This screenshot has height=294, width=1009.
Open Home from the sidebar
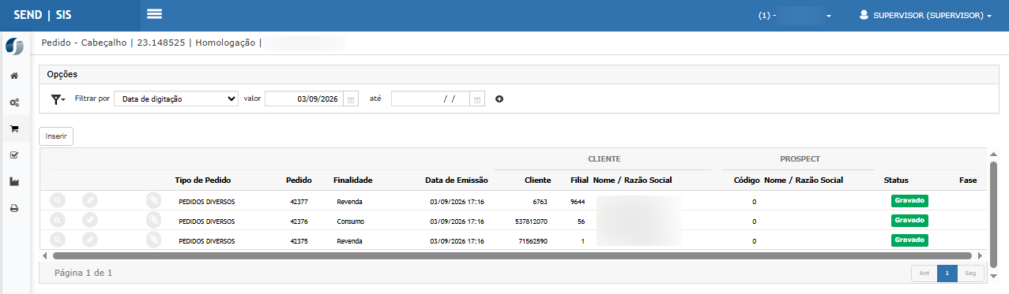tap(14, 76)
